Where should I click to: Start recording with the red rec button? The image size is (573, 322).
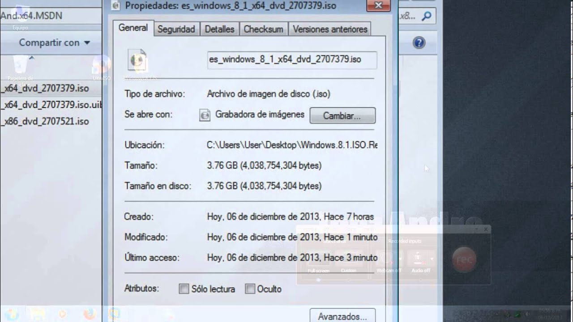(x=465, y=259)
